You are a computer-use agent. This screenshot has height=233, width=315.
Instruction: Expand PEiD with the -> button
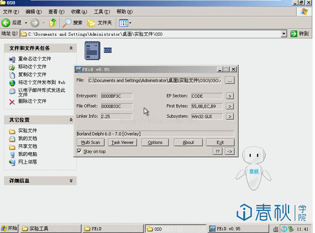point(230,151)
